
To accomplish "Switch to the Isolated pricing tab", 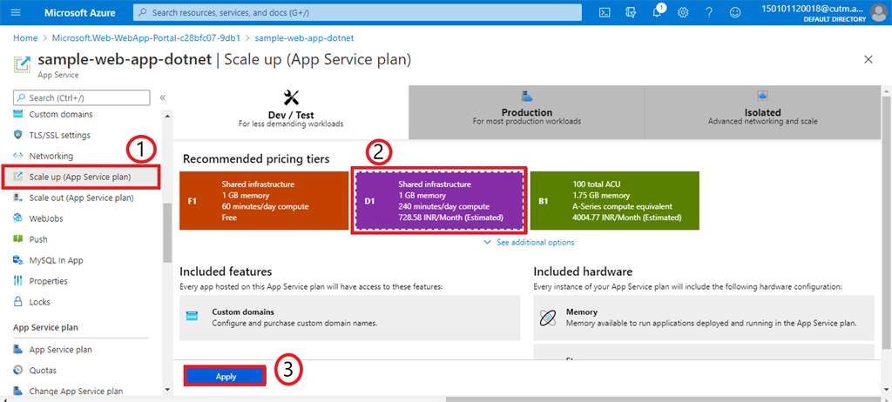I will (762, 113).
